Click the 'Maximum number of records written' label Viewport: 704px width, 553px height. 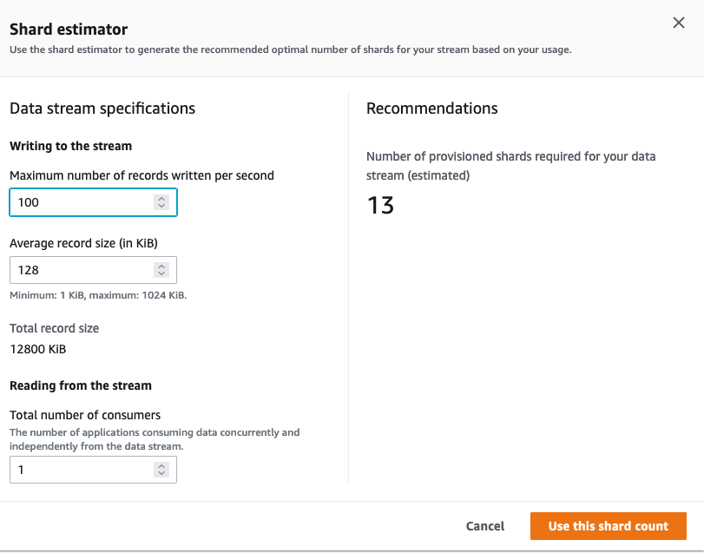coord(141,175)
